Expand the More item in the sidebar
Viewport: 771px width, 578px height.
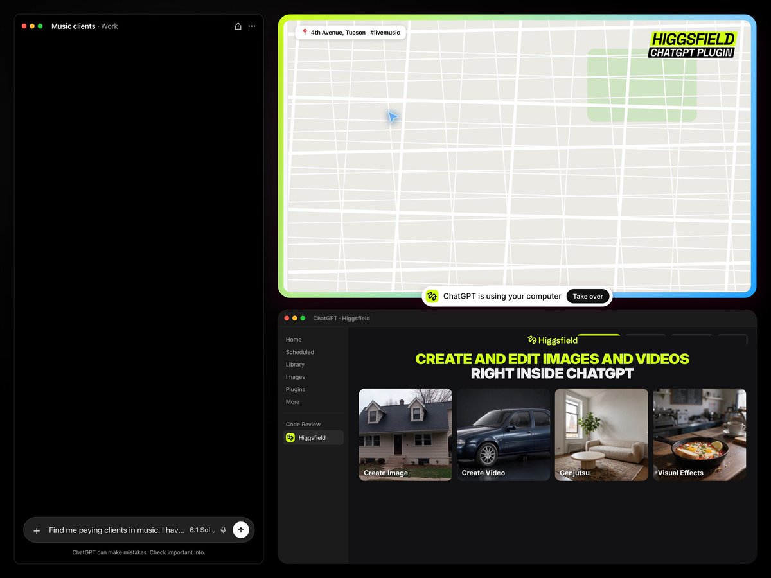tap(293, 402)
